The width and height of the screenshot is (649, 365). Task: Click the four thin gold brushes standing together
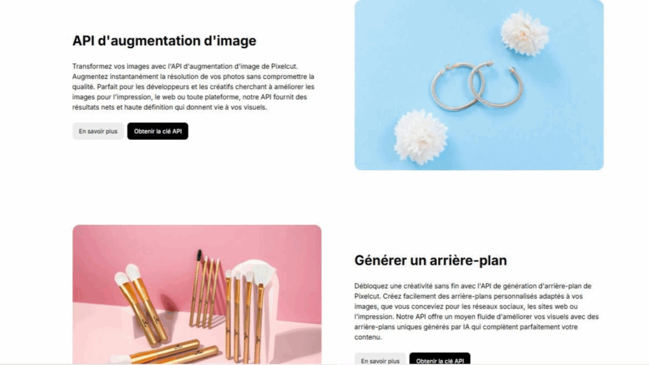point(204,290)
